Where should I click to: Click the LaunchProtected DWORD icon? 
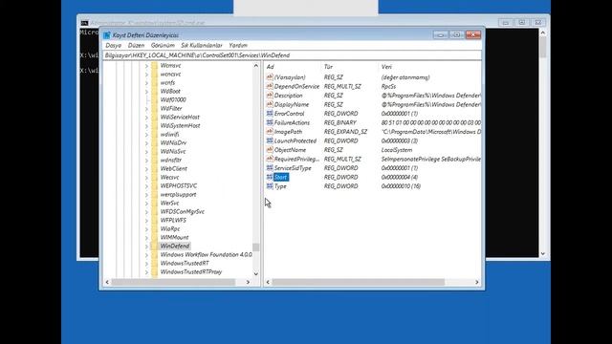pyautogui.click(x=270, y=140)
